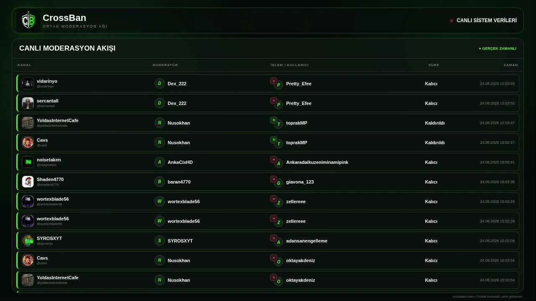The height and width of the screenshot is (301, 536).
Task: Open moderator baran4770 profile link
Action: (179, 182)
